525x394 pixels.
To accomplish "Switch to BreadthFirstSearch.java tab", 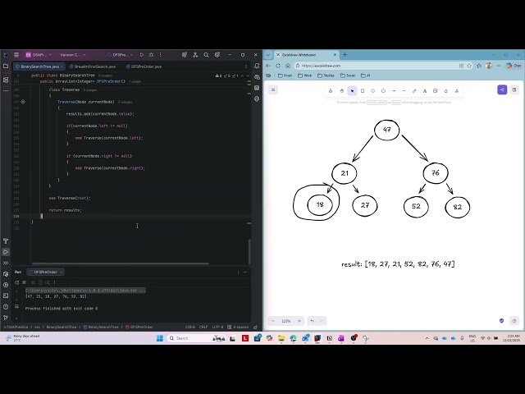I will pyautogui.click(x=93, y=66).
